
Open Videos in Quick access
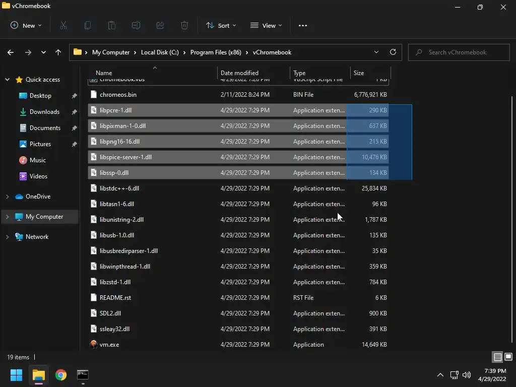(x=38, y=176)
